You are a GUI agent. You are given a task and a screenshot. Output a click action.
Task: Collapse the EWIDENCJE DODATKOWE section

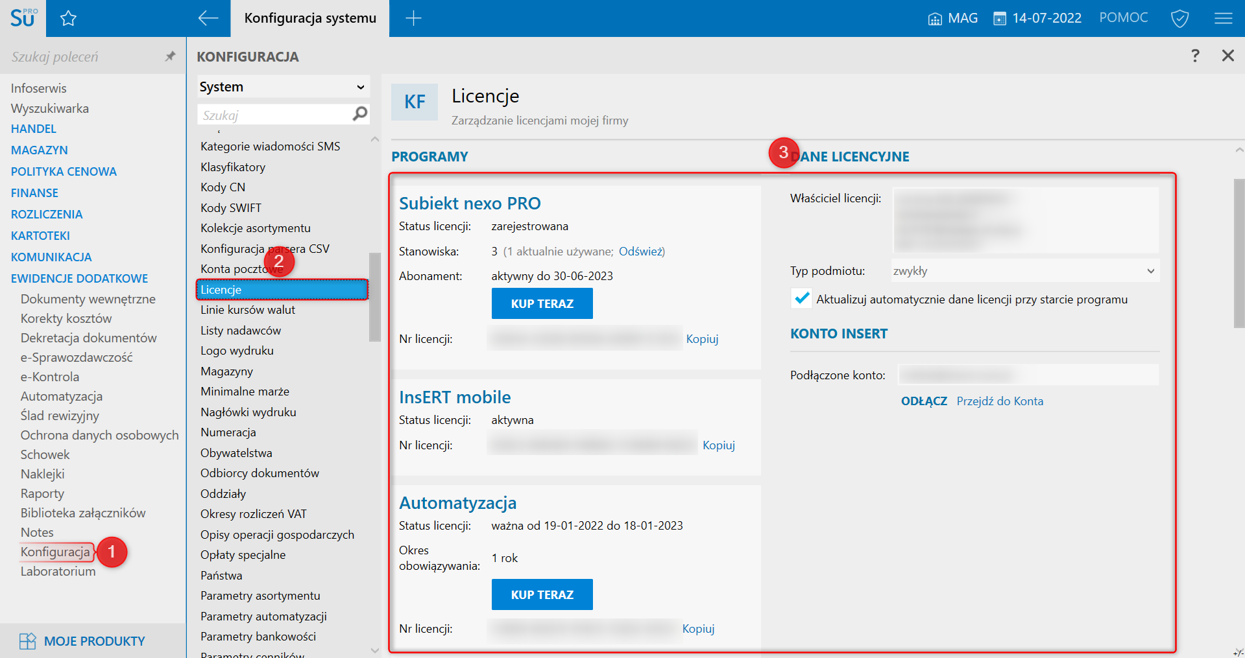(79, 279)
